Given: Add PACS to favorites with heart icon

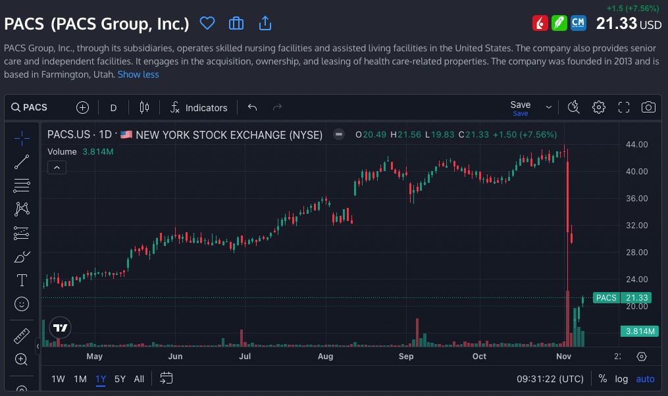Looking at the screenshot, I should point(207,23).
